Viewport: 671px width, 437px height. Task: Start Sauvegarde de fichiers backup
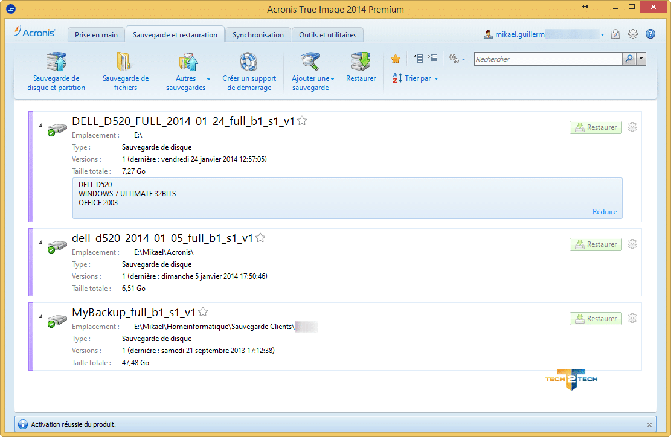point(126,71)
